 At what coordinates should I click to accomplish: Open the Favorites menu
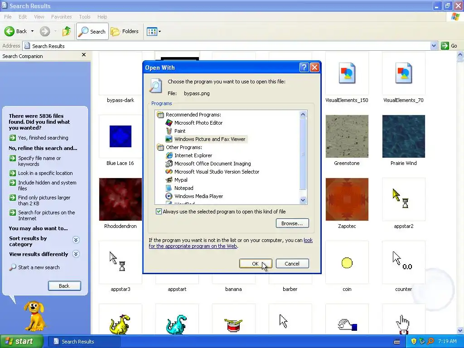[61, 17]
